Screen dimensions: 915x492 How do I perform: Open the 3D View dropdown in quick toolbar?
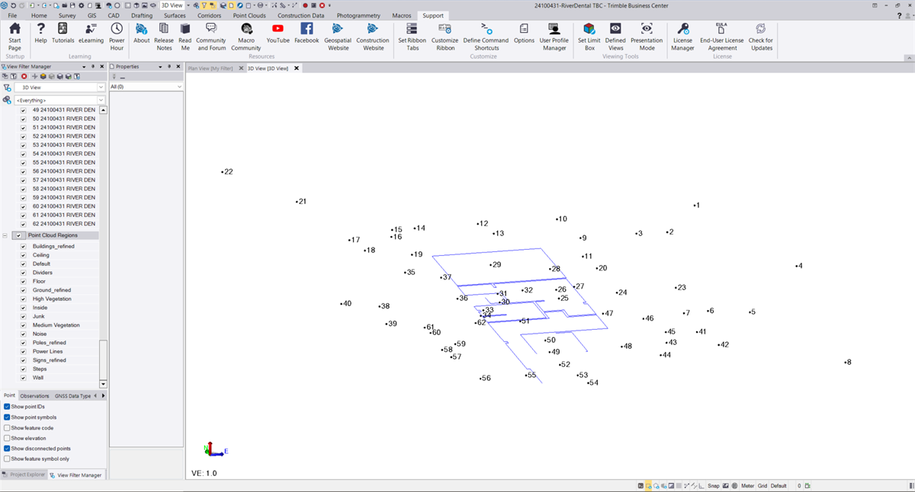pos(187,5)
